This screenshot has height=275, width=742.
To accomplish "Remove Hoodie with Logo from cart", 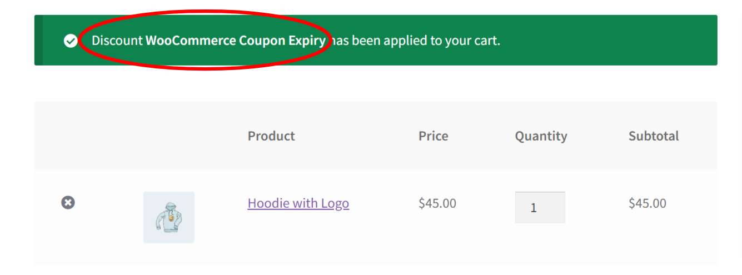I will (68, 203).
